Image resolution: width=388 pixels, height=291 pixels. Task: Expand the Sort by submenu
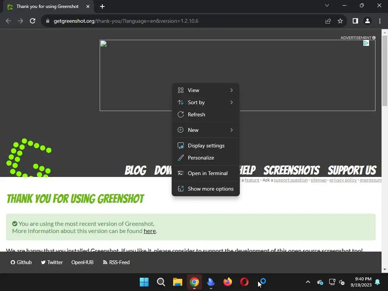pos(206,102)
